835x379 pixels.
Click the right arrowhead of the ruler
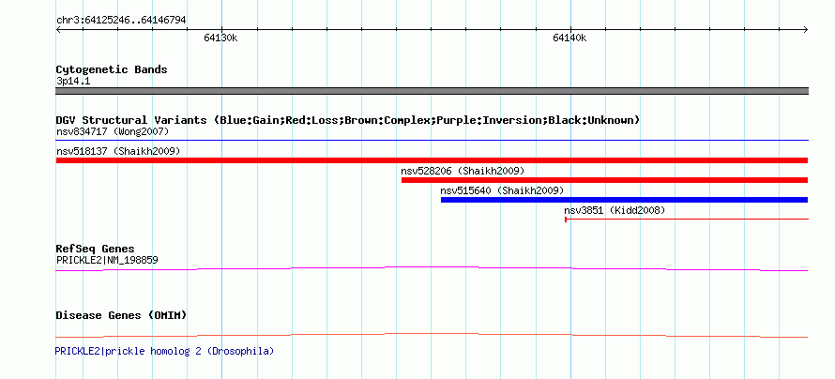click(806, 30)
